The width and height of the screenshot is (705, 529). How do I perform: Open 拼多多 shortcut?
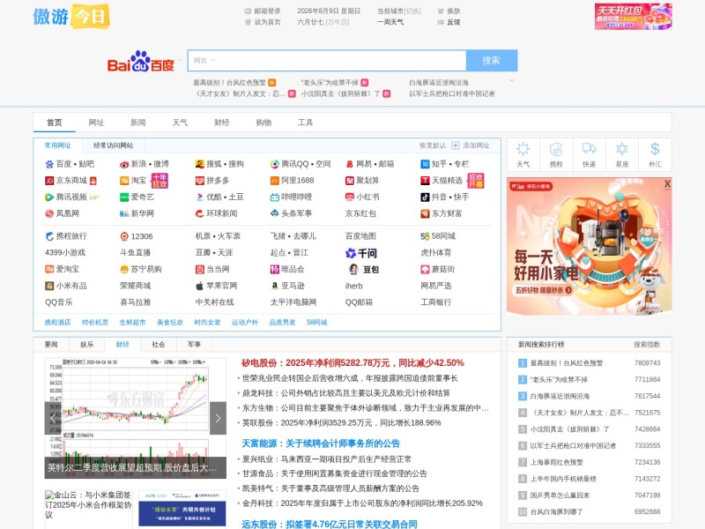point(212,181)
